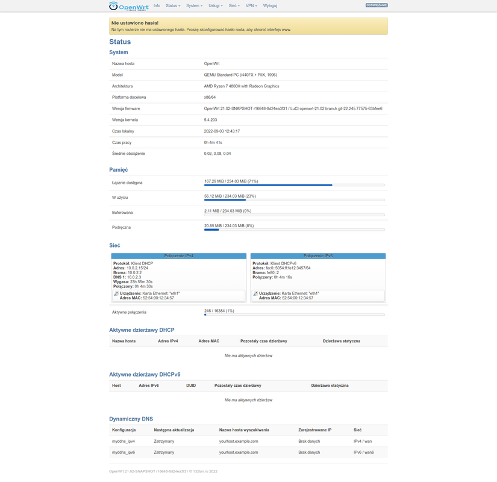Click the local time 2022-09-03 12:43:17
The image size is (497, 482).
[222, 131]
